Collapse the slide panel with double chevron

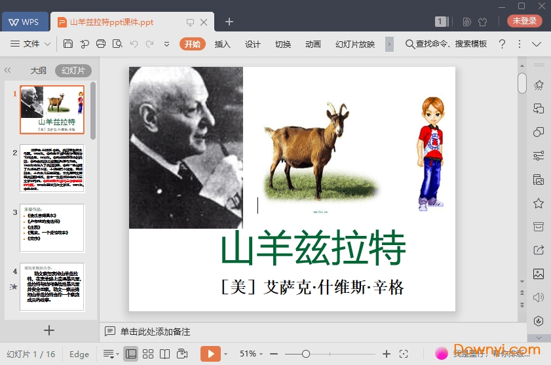coord(8,70)
